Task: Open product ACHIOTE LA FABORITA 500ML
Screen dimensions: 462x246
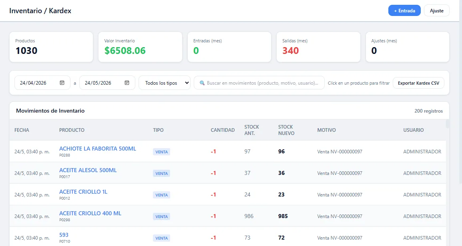Action: click(x=98, y=149)
